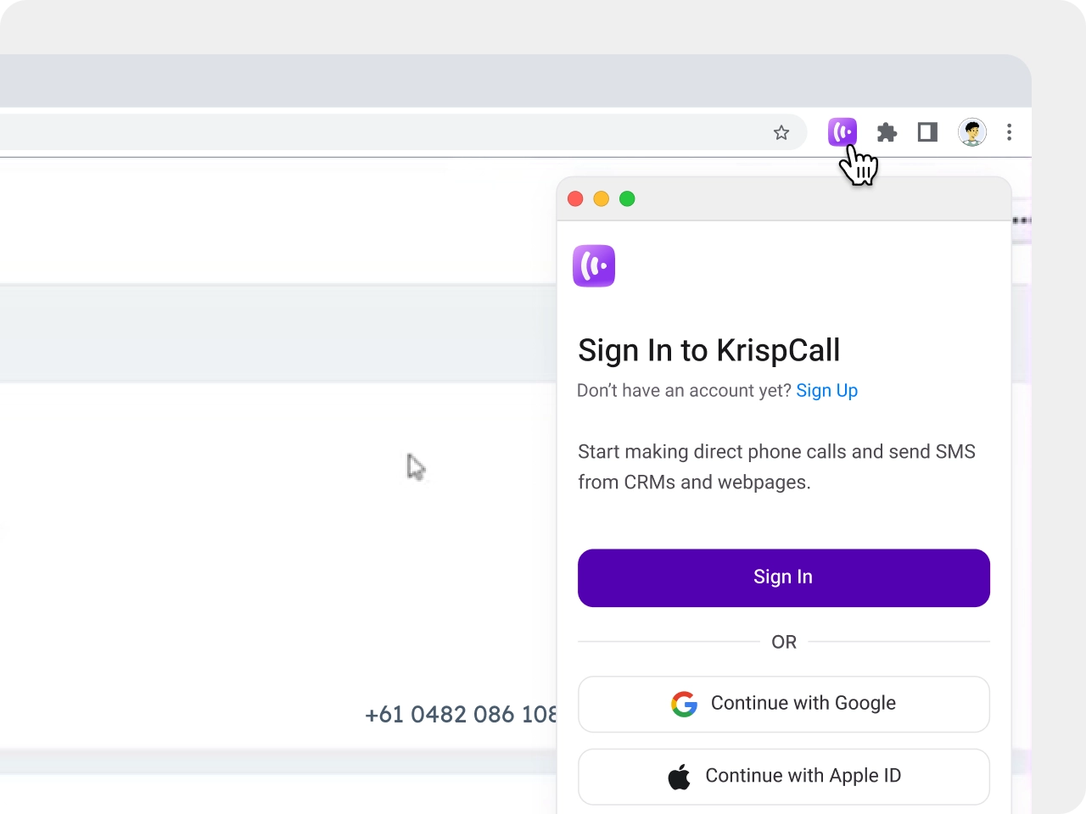Open the KrispCall extension in the toolbar
This screenshot has height=814, width=1086.
[842, 132]
